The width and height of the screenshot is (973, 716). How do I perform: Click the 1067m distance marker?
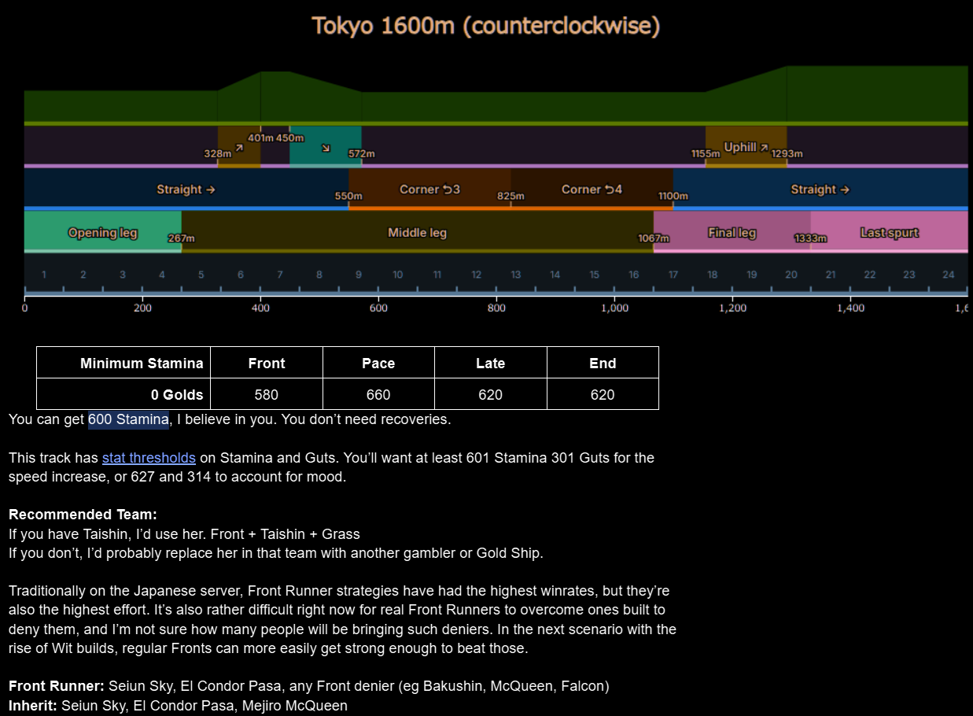(x=653, y=238)
